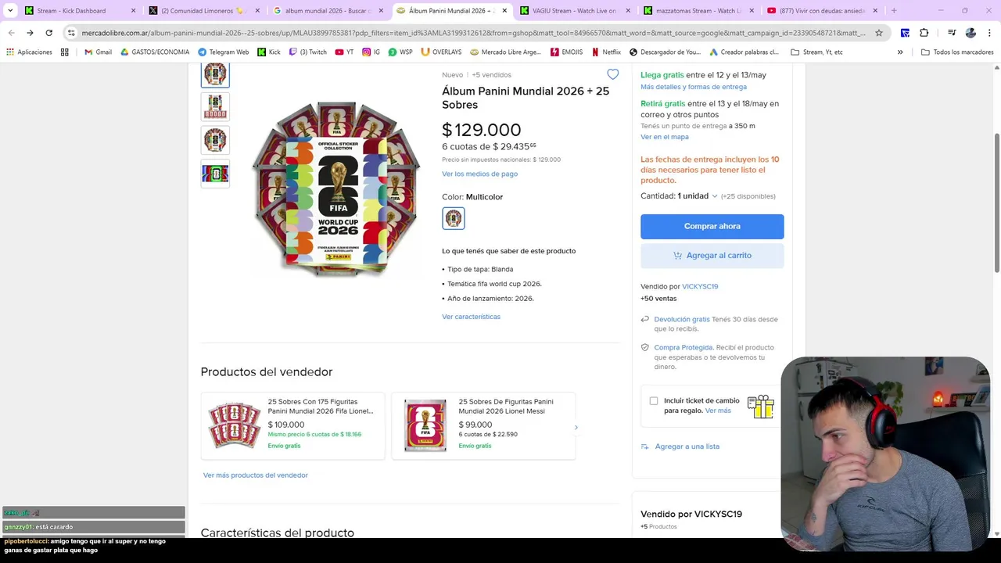Viewport: 1001px width, 563px height.
Task: Open the Aplicaciones apps shortcut
Action: click(x=29, y=52)
